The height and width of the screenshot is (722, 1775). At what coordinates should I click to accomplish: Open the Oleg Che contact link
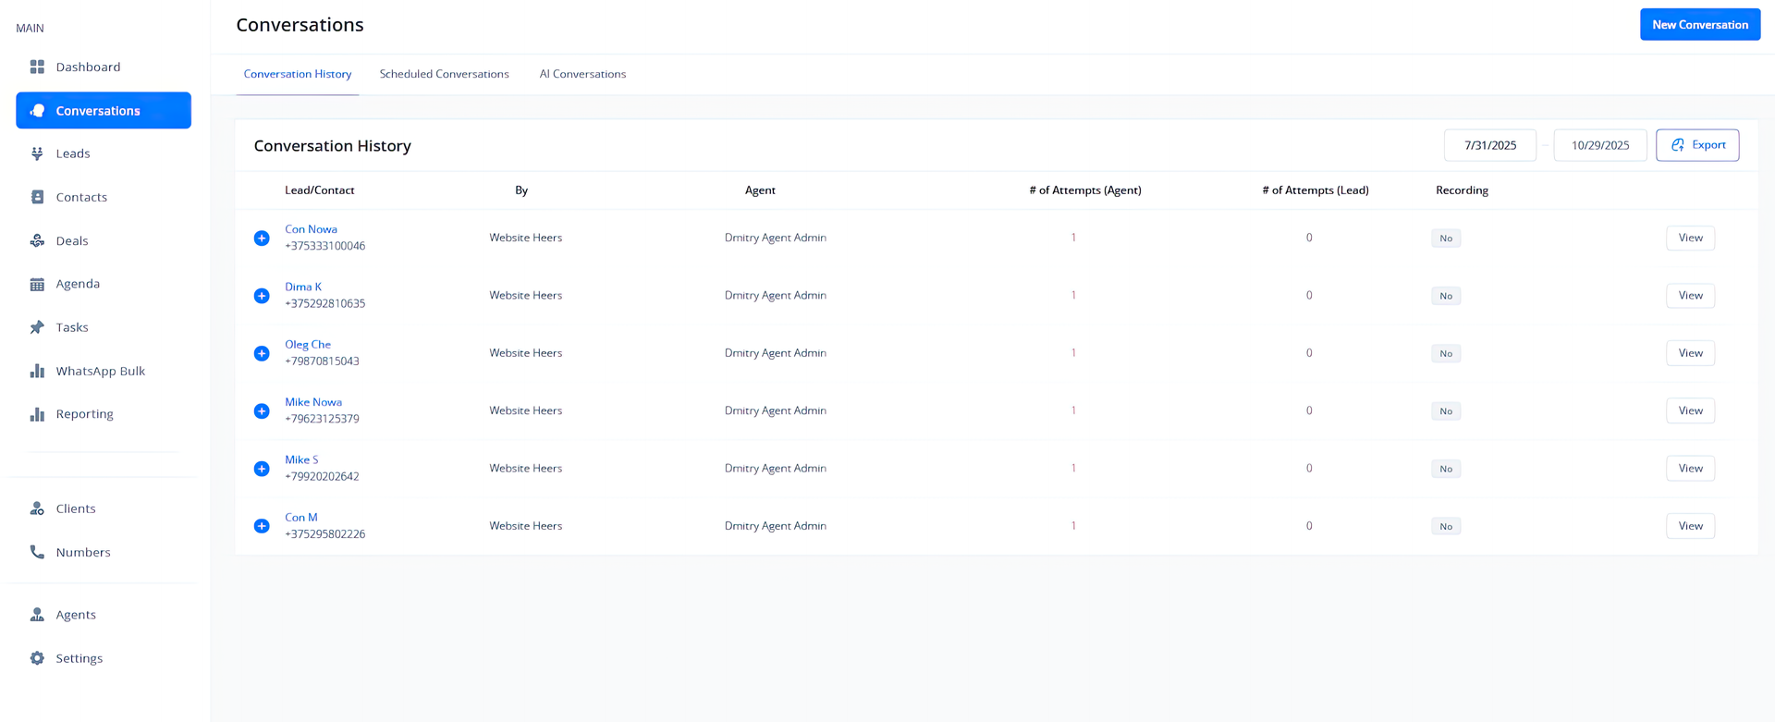pyautogui.click(x=308, y=344)
